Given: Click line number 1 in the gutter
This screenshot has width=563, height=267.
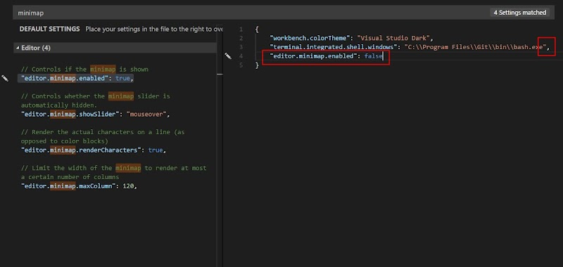Looking at the screenshot, I should (x=241, y=29).
